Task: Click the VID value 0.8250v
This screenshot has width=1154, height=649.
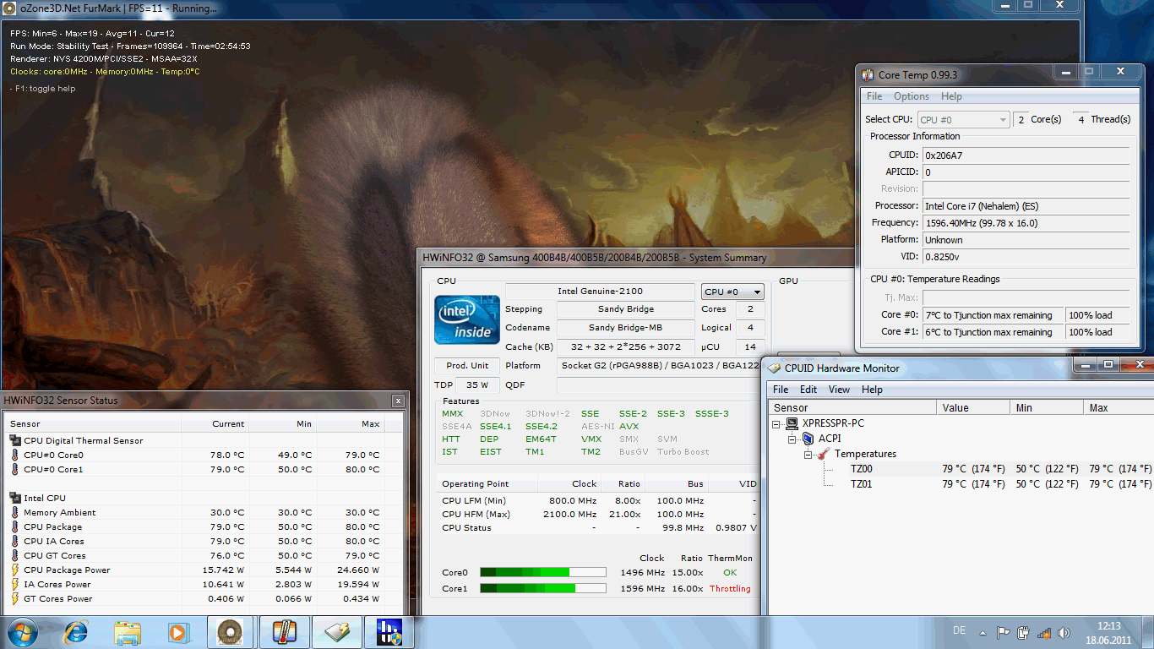Action: point(1026,257)
